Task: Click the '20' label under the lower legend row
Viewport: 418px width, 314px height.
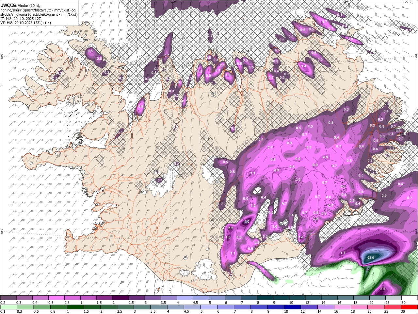Action: click(x=369, y=312)
